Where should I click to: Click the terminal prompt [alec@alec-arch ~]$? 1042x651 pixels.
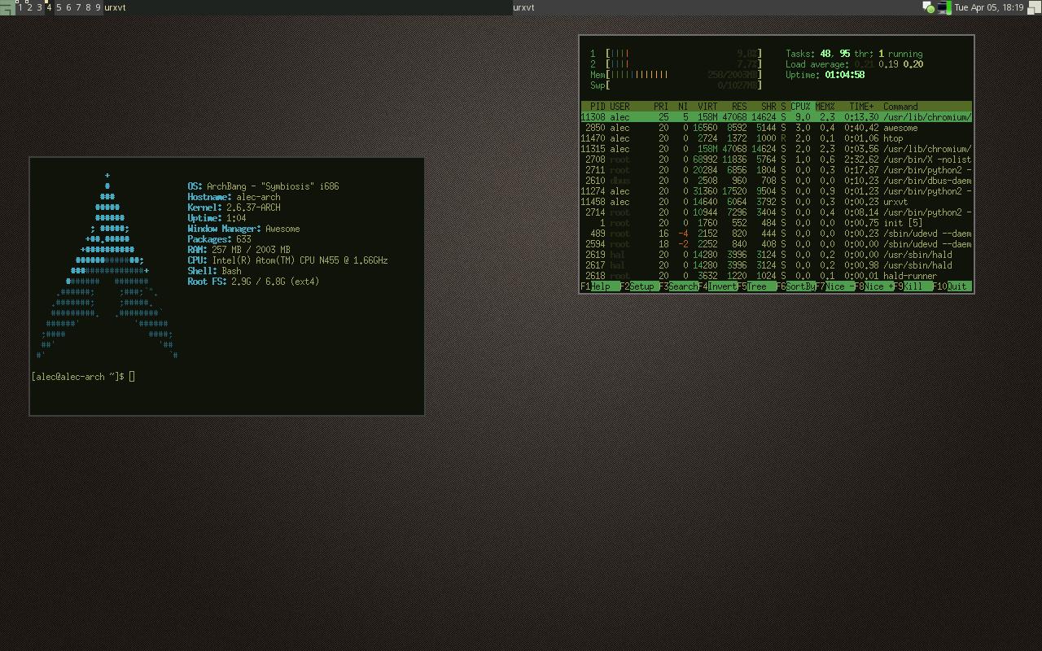[78, 377]
